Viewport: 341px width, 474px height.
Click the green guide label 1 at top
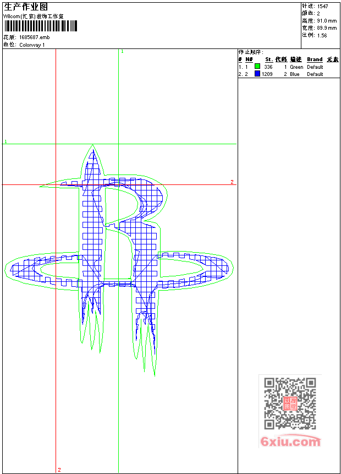tap(122, 52)
